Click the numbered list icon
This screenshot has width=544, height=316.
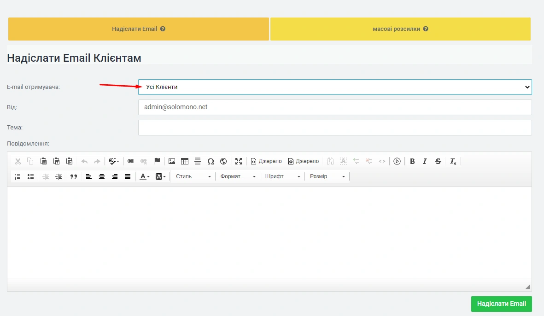point(18,176)
